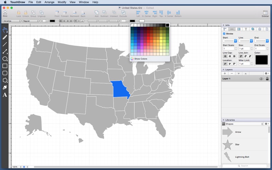Click Show Colors in color popup
The width and height of the screenshot is (272, 170).
(x=141, y=59)
